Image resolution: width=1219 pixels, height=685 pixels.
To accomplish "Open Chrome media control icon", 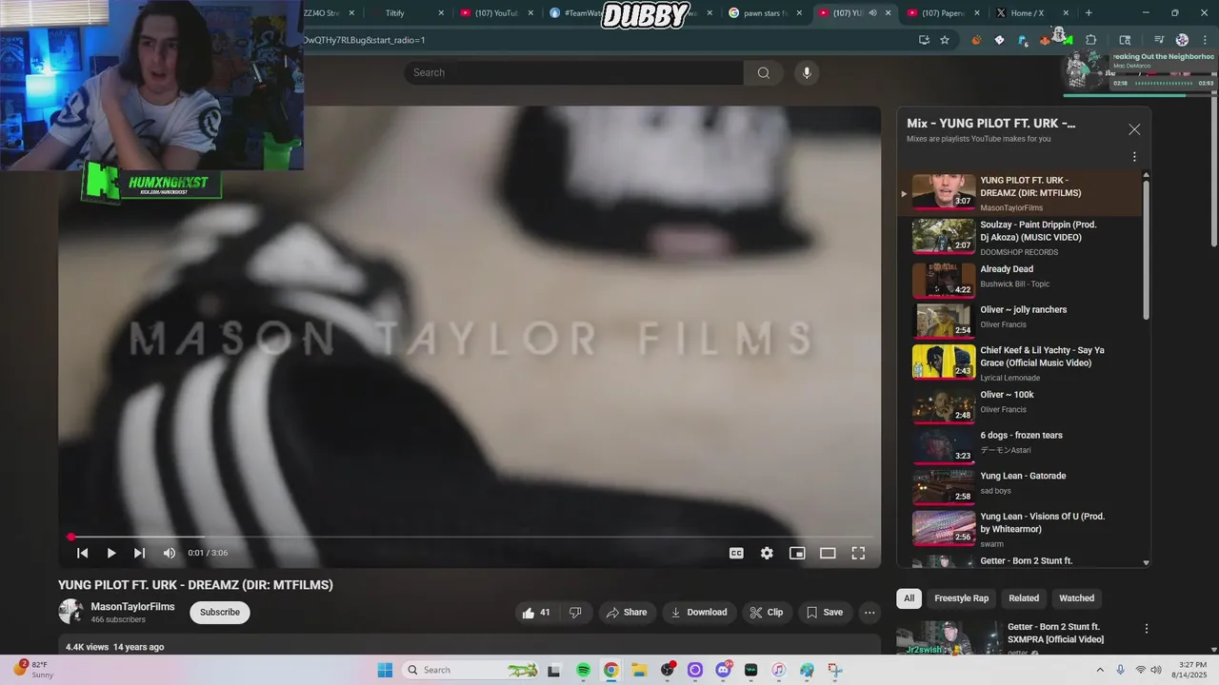I will 1159,40.
